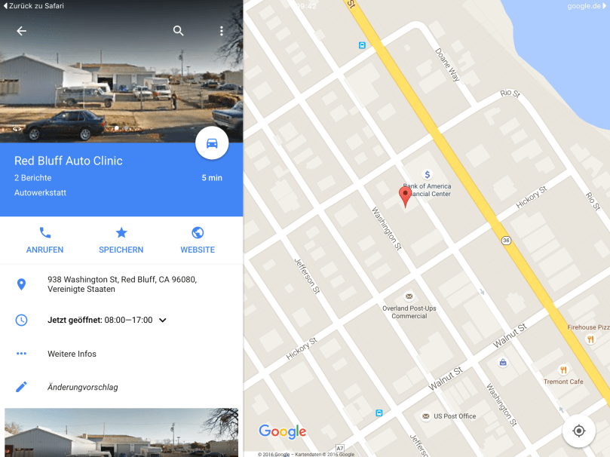Call the business via ANRUFEN
The height and width of the screenshot is (457, 610).
click(x=44, y=241)
